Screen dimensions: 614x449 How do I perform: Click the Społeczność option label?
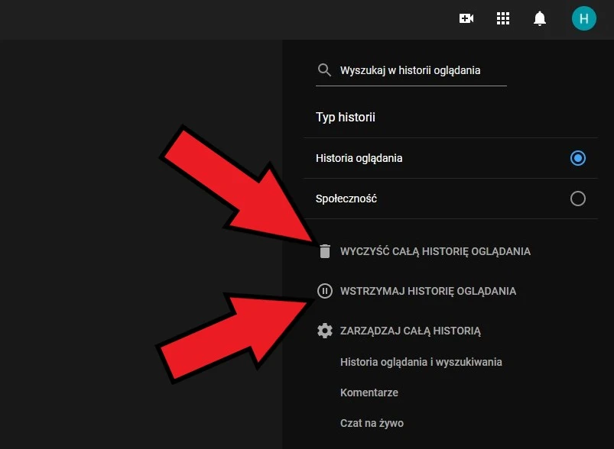tap(346, 199)
